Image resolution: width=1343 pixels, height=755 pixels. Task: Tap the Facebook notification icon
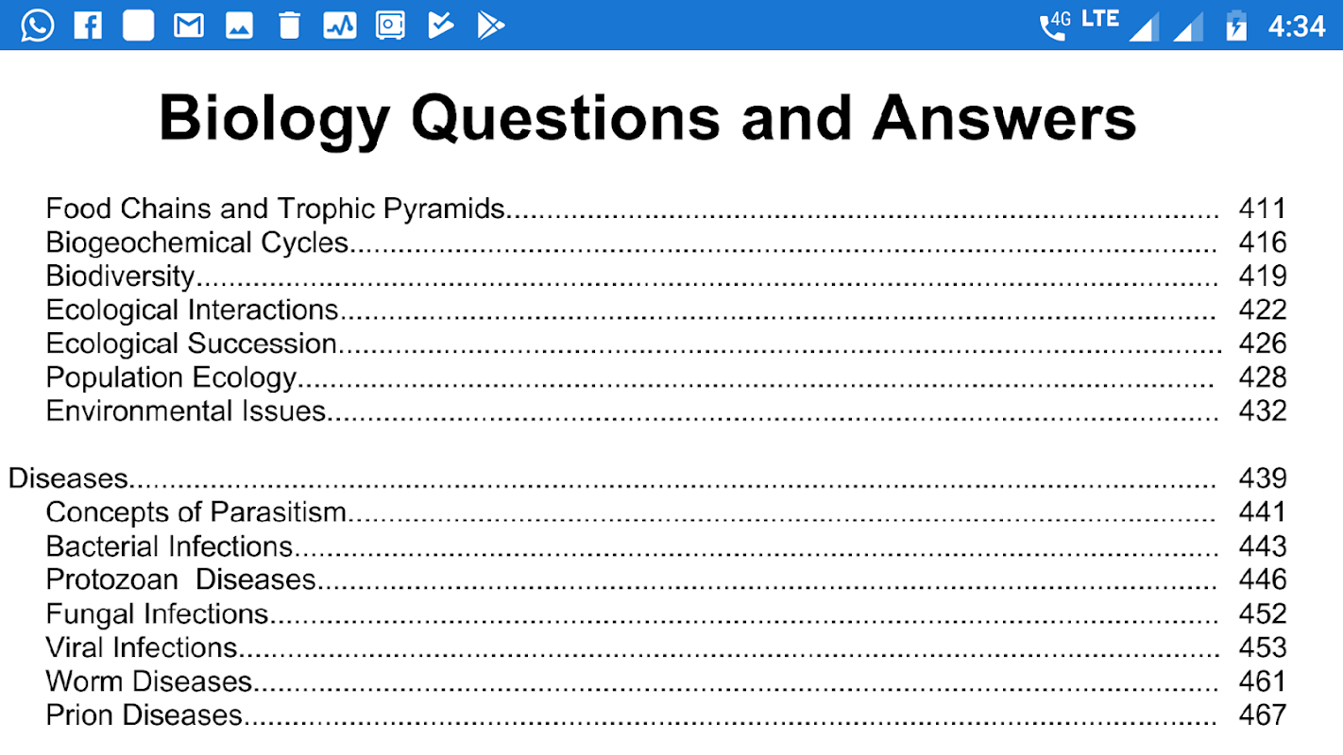coord(88,25)
